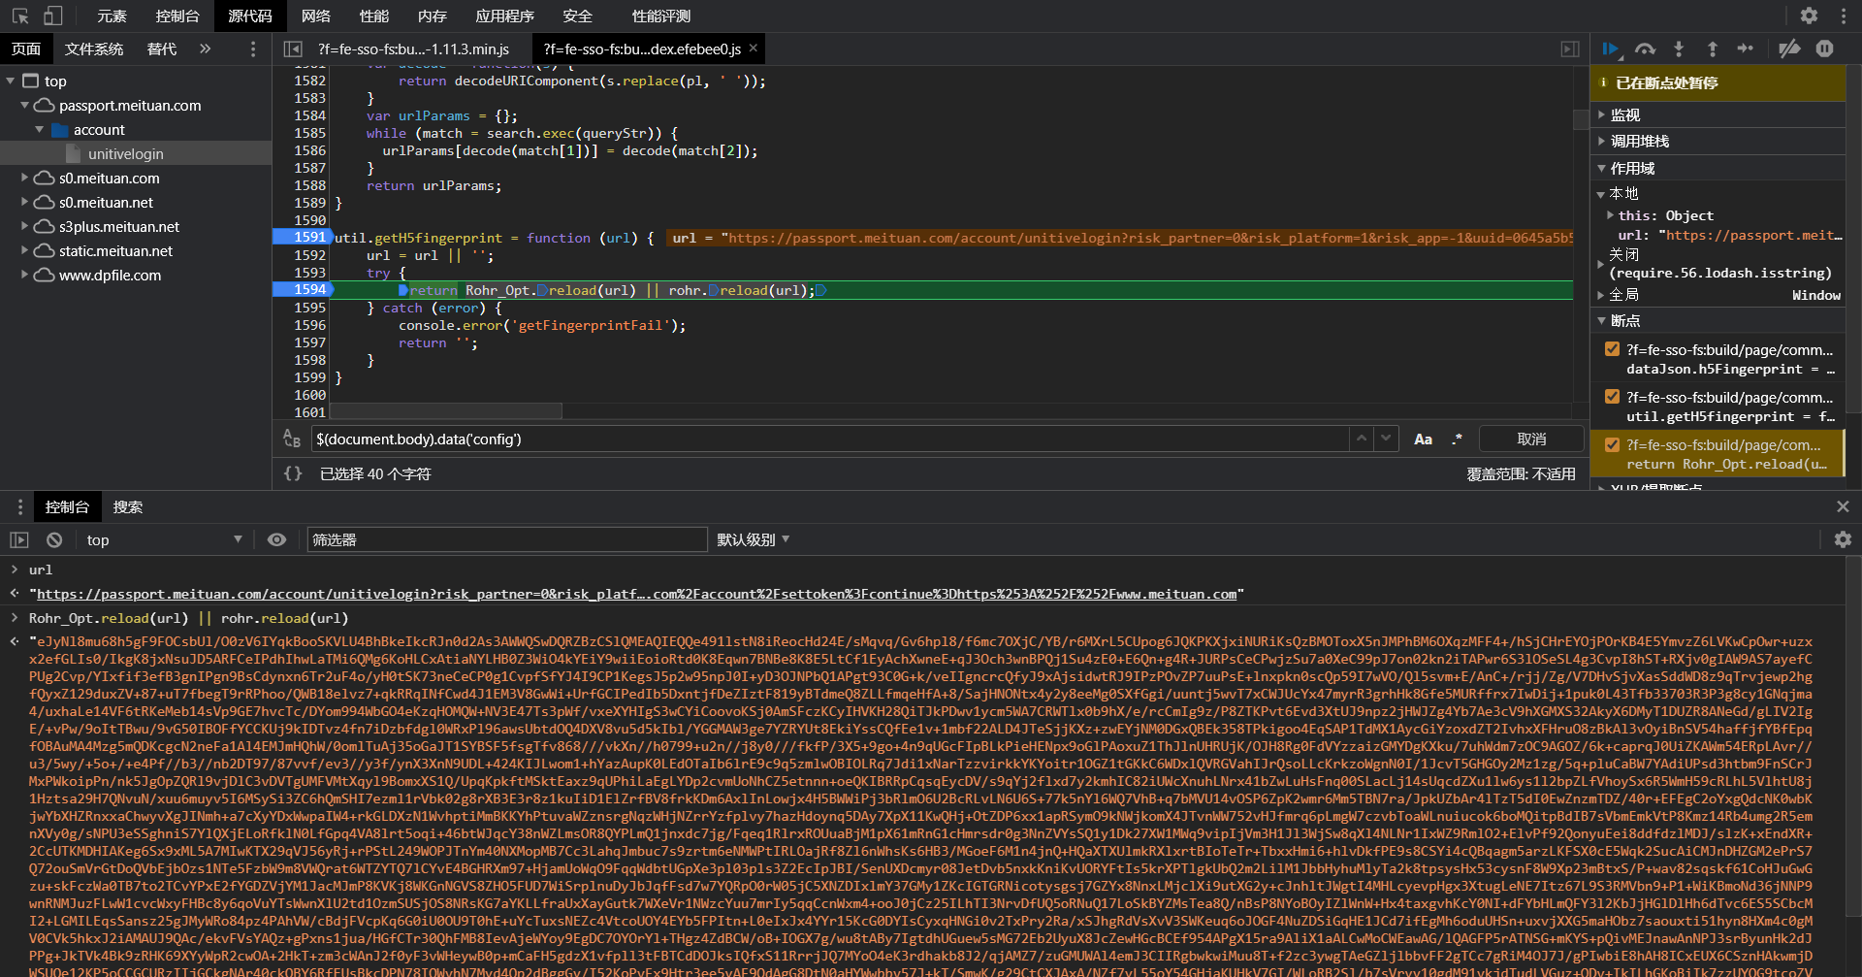Step out of current function
Image resolution: width=1862 pixels, height=977 pixels.
(1712, 49)
